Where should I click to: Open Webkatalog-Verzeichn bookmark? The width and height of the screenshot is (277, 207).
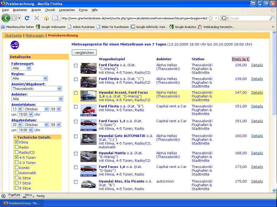pyautogui.click(x=217, y=27)
